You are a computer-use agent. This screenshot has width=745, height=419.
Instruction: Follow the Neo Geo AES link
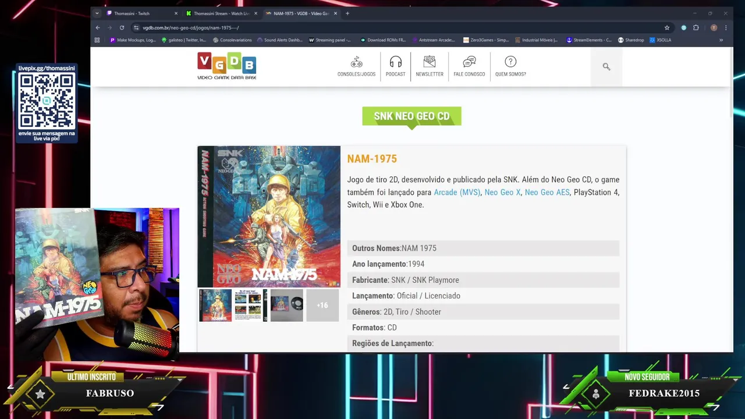[547, 192]
